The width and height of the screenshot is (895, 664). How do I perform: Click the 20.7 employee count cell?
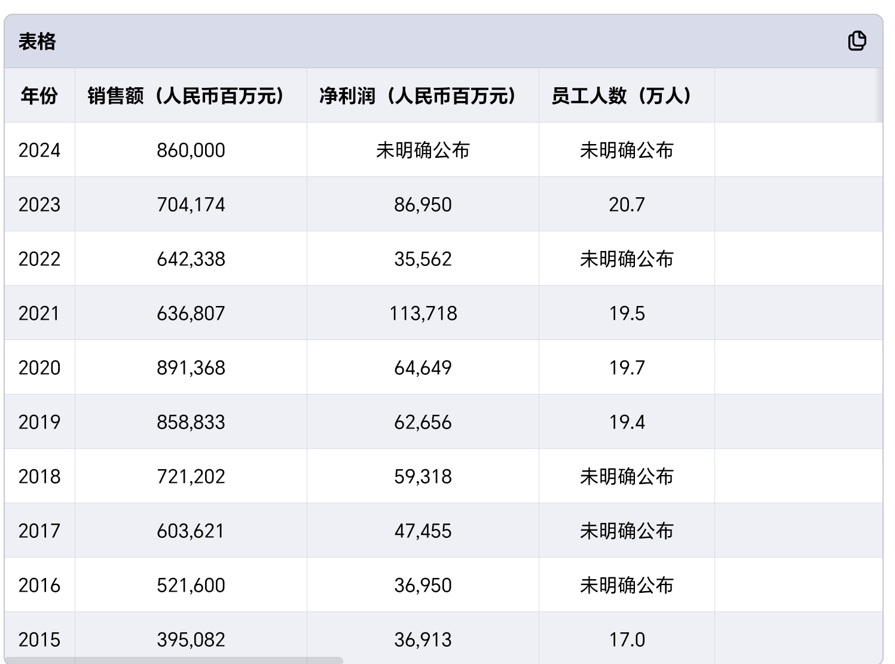tap(627, 204)
